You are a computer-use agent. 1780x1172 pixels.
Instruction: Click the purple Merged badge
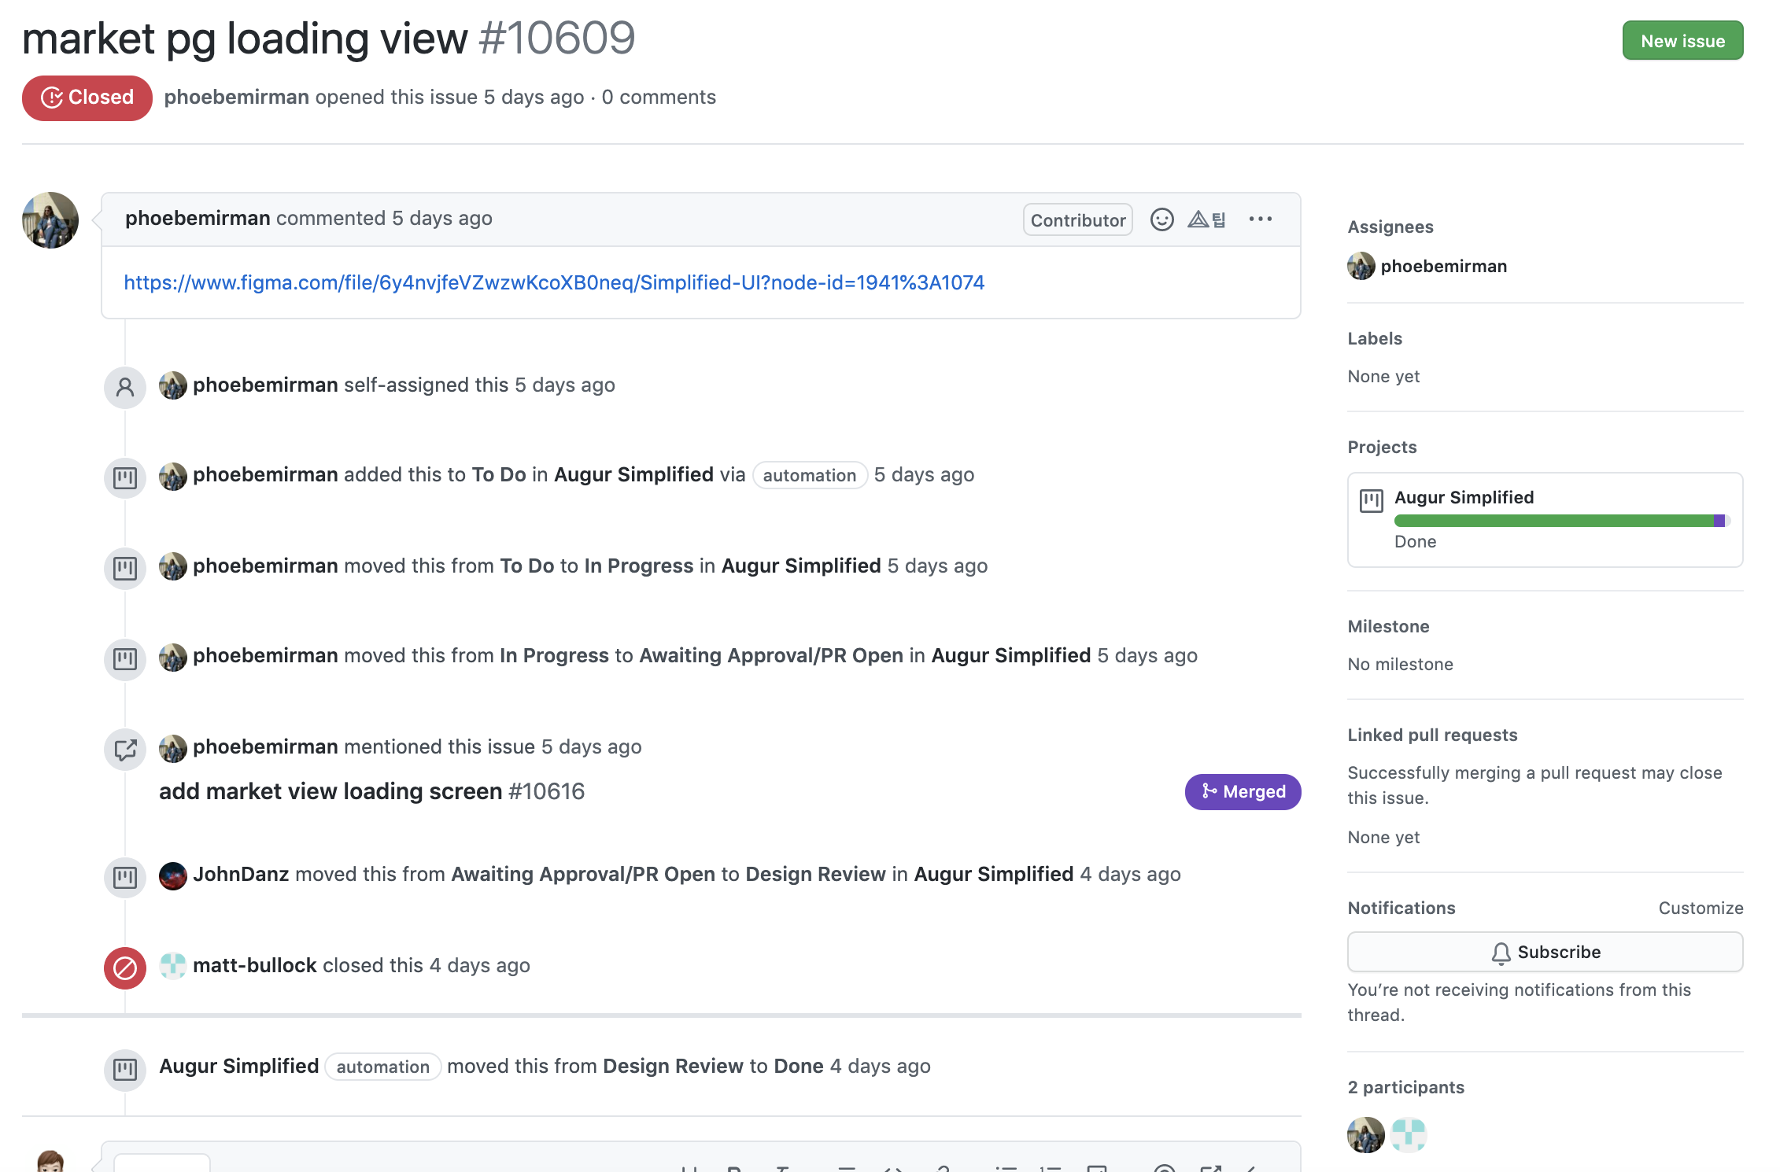click(x=1243, y=791)
